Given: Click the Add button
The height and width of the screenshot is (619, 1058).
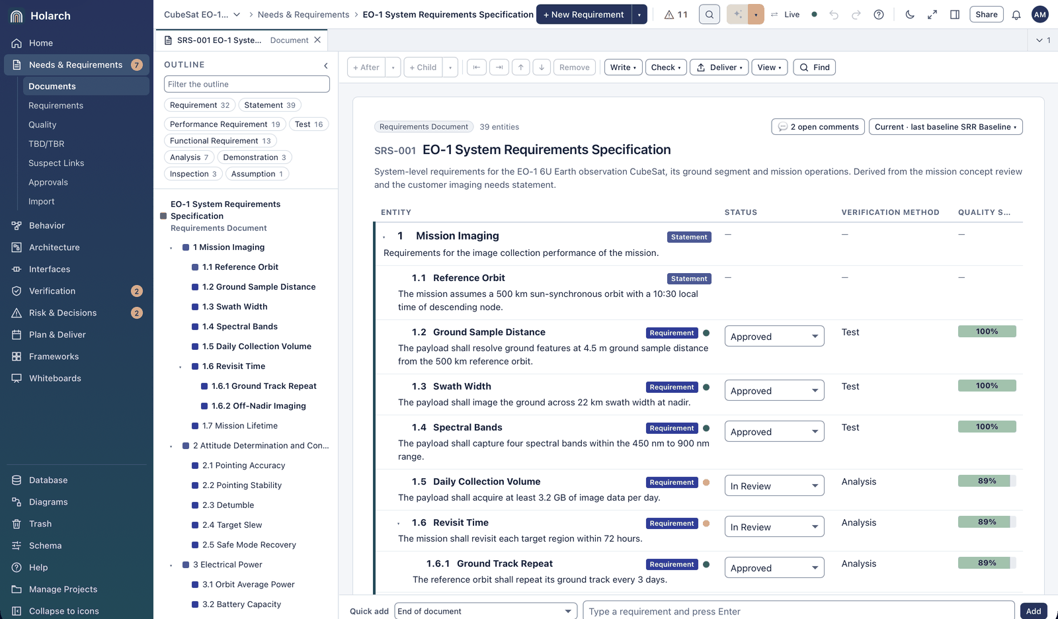Looking at the screenshot, I should pyautogui.click(x=1034, y=611).
